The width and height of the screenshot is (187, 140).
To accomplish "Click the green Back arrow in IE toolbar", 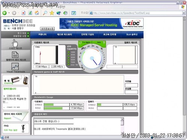I will click(4, 13).
